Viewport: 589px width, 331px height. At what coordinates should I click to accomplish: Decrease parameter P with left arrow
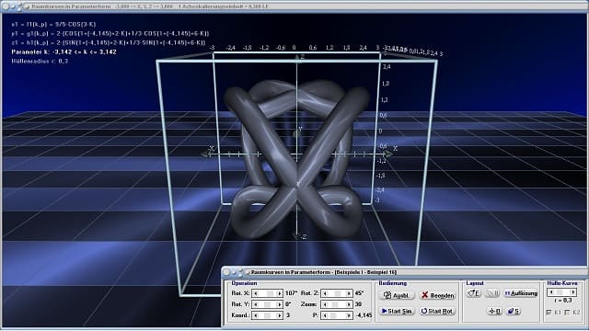[325, 315]
